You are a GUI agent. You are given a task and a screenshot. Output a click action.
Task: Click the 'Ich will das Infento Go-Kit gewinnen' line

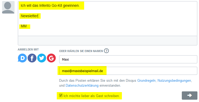point(50,5)
